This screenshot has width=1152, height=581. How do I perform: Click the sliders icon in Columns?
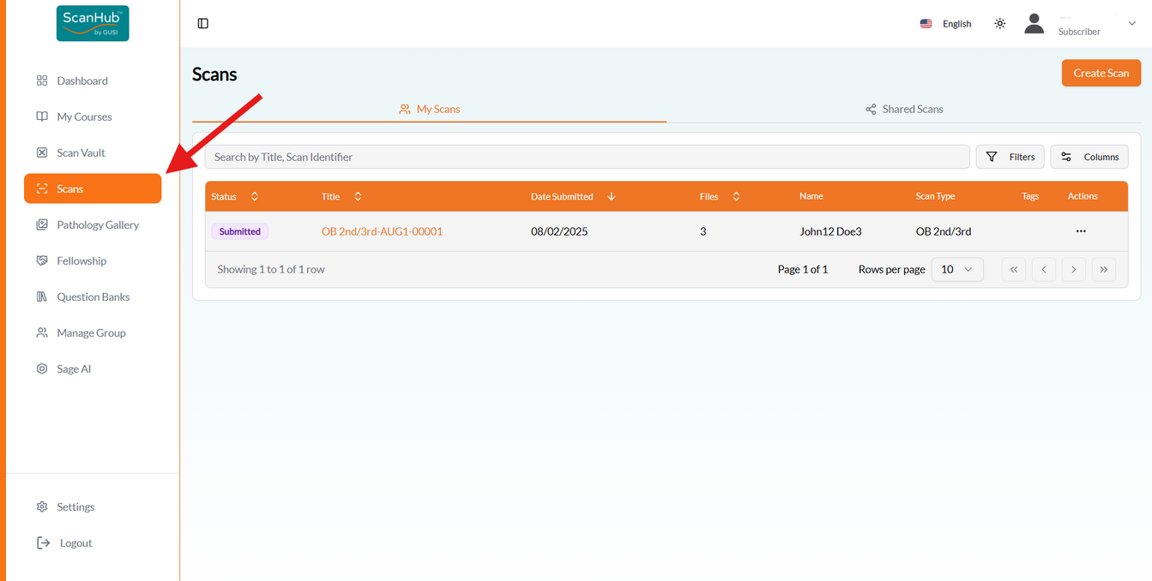point(1066,157)
